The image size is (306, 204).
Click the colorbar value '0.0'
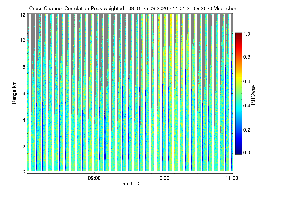click(247, 152)
